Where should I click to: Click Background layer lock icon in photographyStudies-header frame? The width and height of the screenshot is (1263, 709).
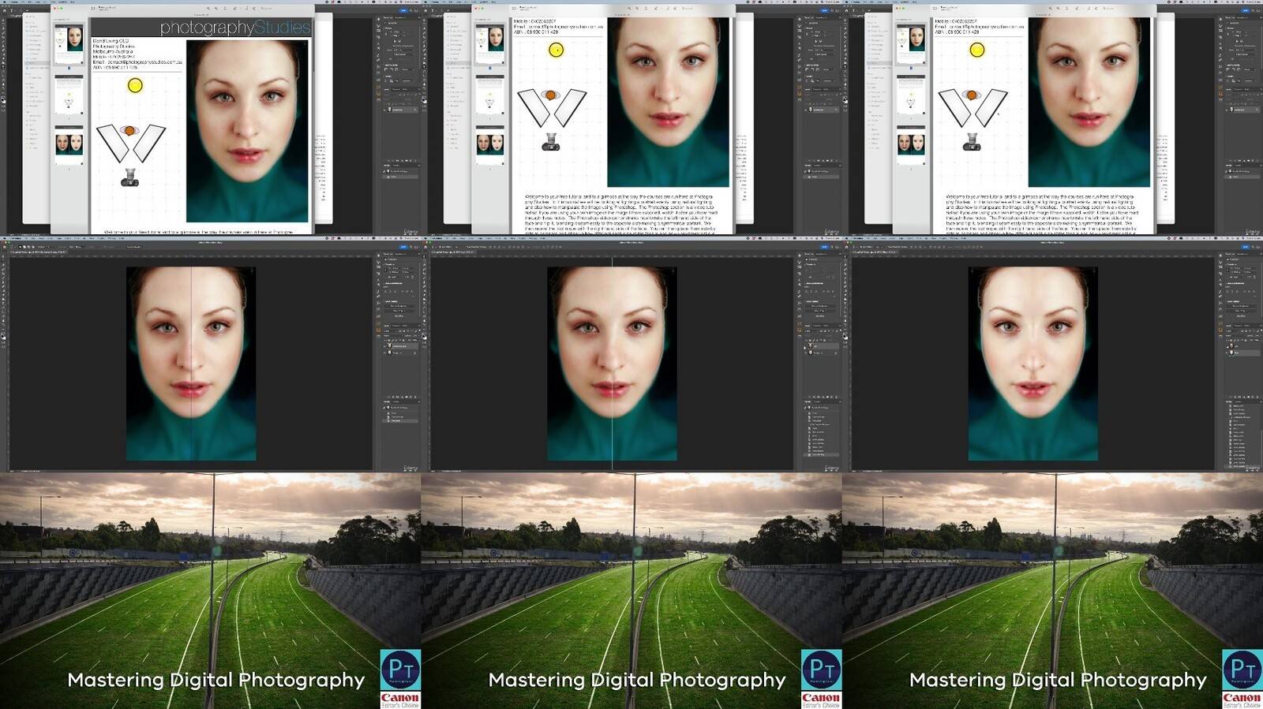[414, 110]
